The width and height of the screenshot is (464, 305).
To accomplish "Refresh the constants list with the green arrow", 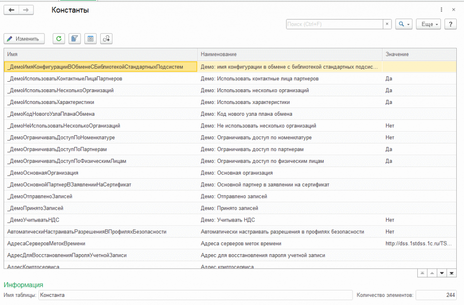I will pos(58,39).
